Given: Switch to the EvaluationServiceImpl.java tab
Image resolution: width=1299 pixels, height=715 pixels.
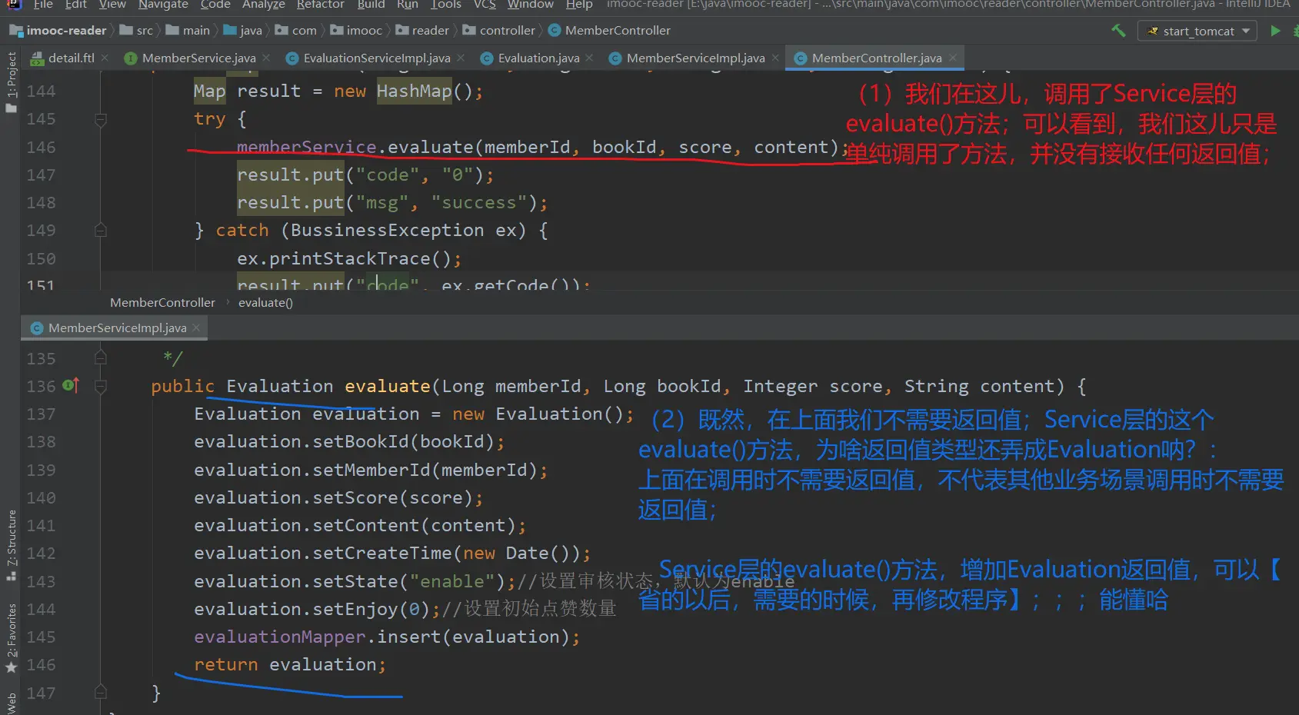Looking at the screenshot, I should point(376,58).
